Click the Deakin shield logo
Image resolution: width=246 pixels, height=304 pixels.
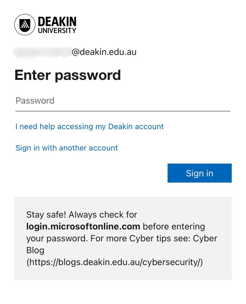(25, 25)
